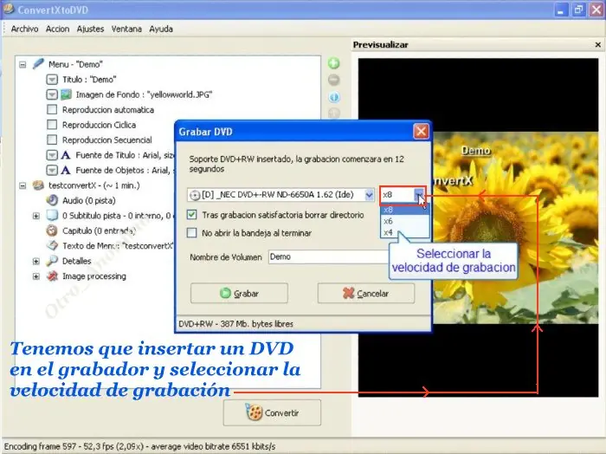Click the Cancelar button

(366, 293)
